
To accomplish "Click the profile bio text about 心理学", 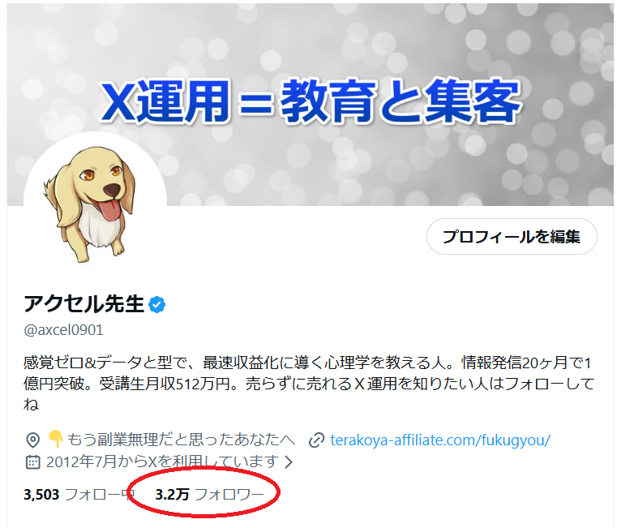I will tap(309, 384).
